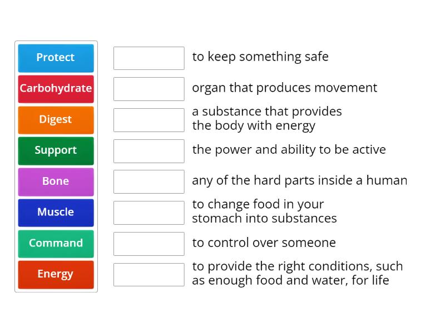Select the green Support word tile
The image size is (445, 333).
pyautogui.click(x=56, y=150)
